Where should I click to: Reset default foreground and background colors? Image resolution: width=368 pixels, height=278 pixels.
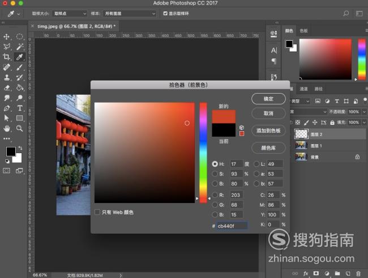pos(7,161)
